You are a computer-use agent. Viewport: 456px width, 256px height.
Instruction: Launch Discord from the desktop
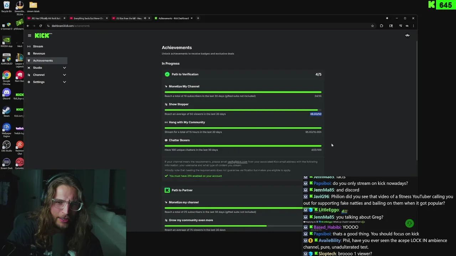6,94
